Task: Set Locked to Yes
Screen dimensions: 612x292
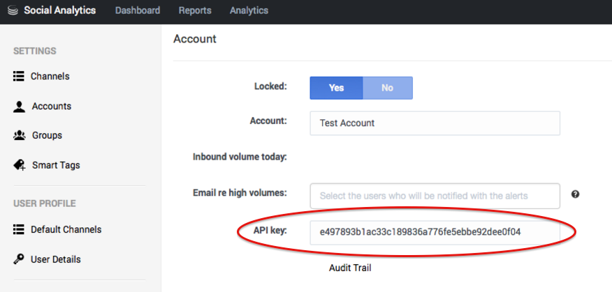Action: pyautogui.click(x=336, y=88)
